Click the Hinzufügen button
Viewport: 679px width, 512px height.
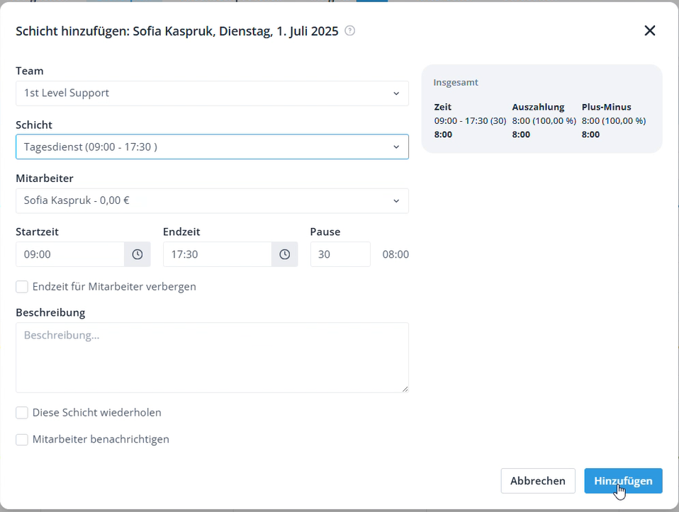point(623,481)
